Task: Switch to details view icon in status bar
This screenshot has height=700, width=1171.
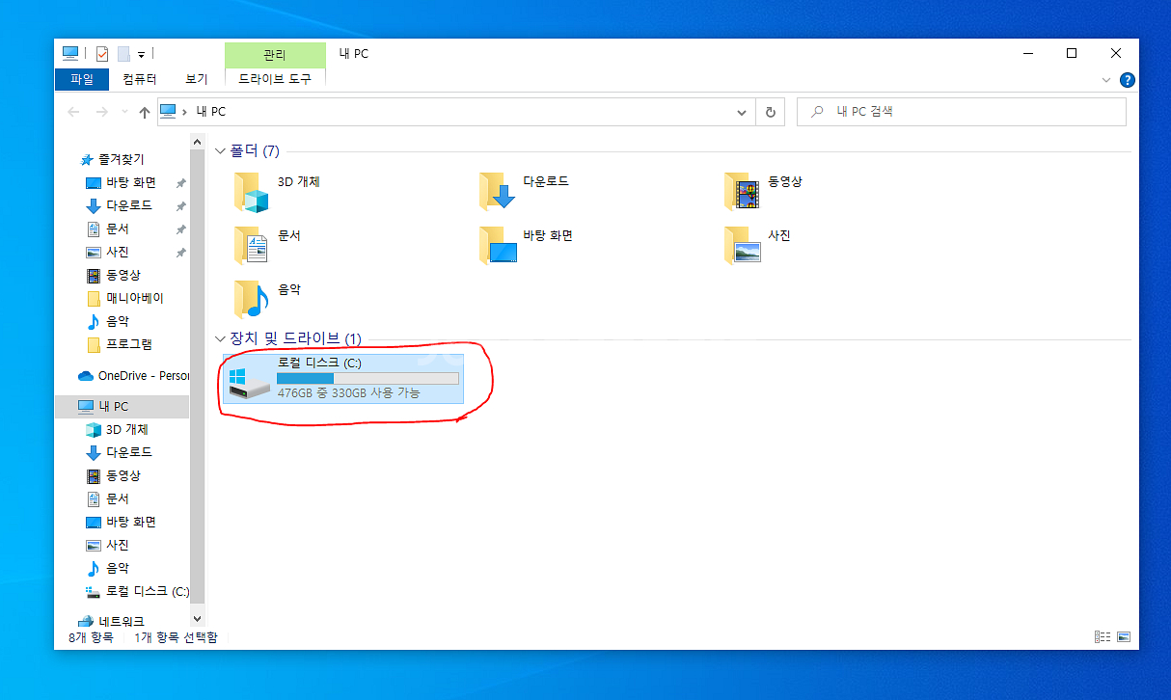Action: [1103, 637]
